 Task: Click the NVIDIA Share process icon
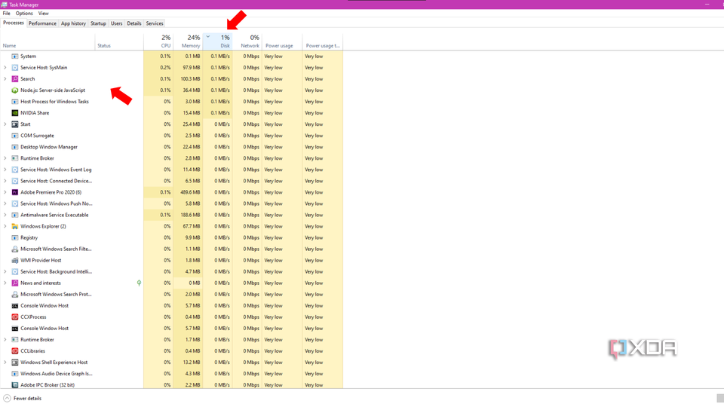click(15, 113)
